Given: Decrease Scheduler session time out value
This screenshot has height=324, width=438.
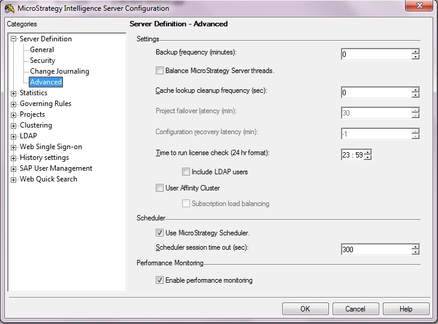Looking at the screenshot, I should click(x=415, y=252).
